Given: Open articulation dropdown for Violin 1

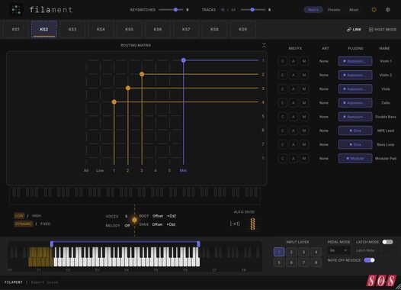Looking at the screenshot, I should click(x=323, y=61).
